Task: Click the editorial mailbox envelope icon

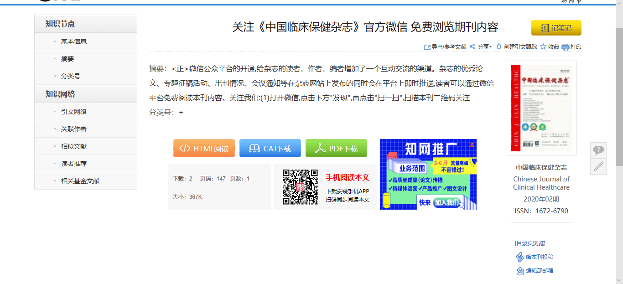Action: [x=520, y=271]
